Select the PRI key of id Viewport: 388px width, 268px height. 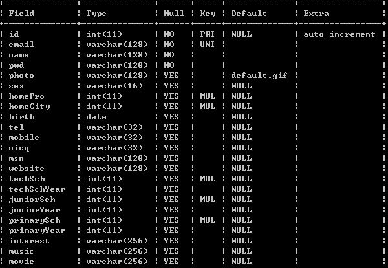tap(208, 34)
